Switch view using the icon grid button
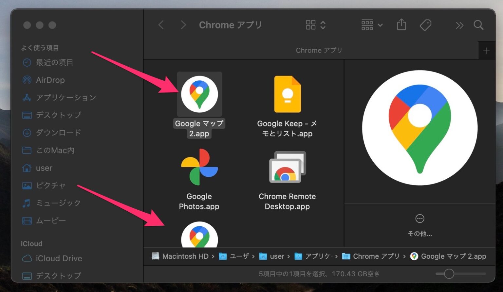Image resolution: width=503 pixels, height=292 pixels. [315, 25]
